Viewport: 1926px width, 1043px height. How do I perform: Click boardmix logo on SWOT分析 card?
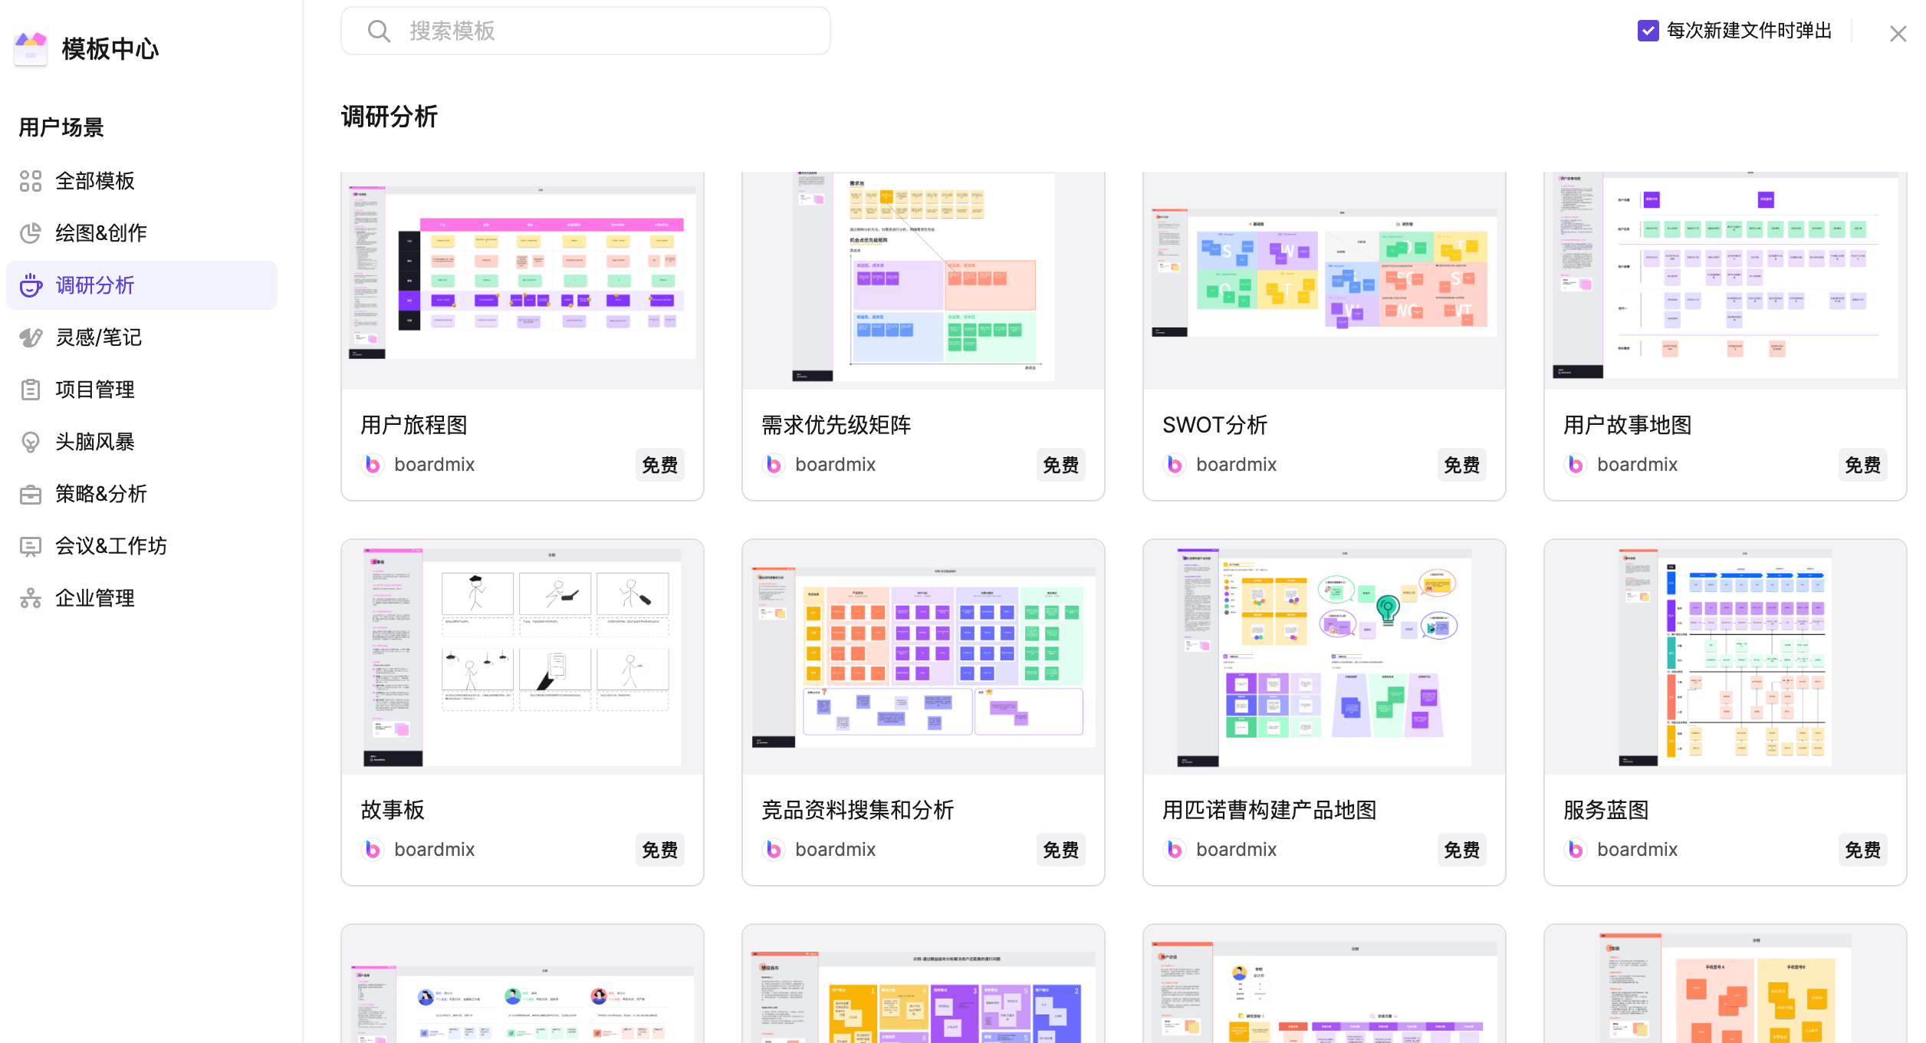coord(1175,465)
